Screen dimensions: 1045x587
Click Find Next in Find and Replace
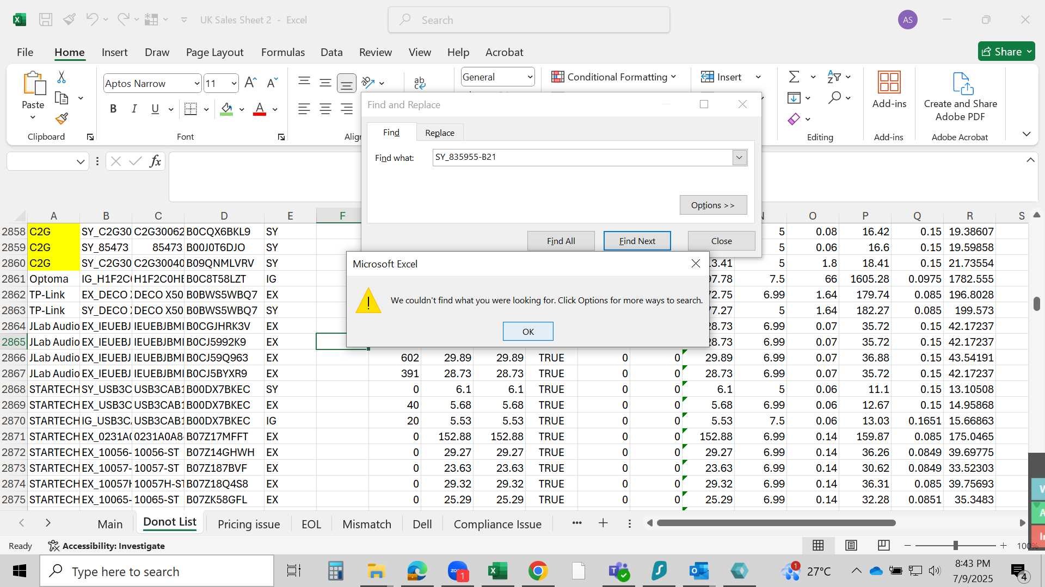[637, 241]
